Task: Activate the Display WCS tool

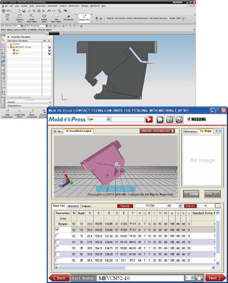Action: [84, 18]
